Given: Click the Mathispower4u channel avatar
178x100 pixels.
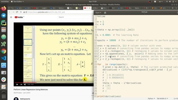Looking at the screenshot, I should (x=16, y=99).
